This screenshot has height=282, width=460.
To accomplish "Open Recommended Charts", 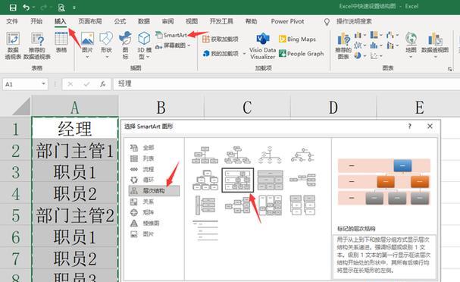I will [x=343, y=45].
